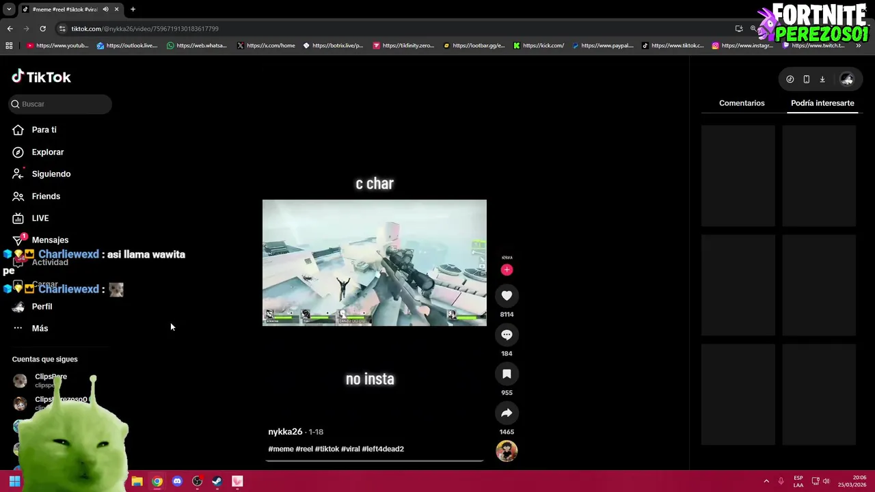Click the #reel hashtag
This screenshot has width=875, height=492.
point(304,449)
